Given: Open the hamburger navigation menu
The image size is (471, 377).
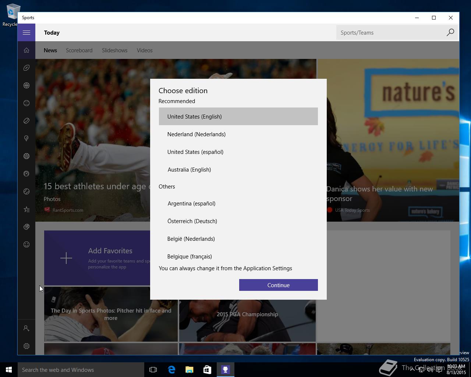Looking at the screenshot, I should click(x=26, y=32).
